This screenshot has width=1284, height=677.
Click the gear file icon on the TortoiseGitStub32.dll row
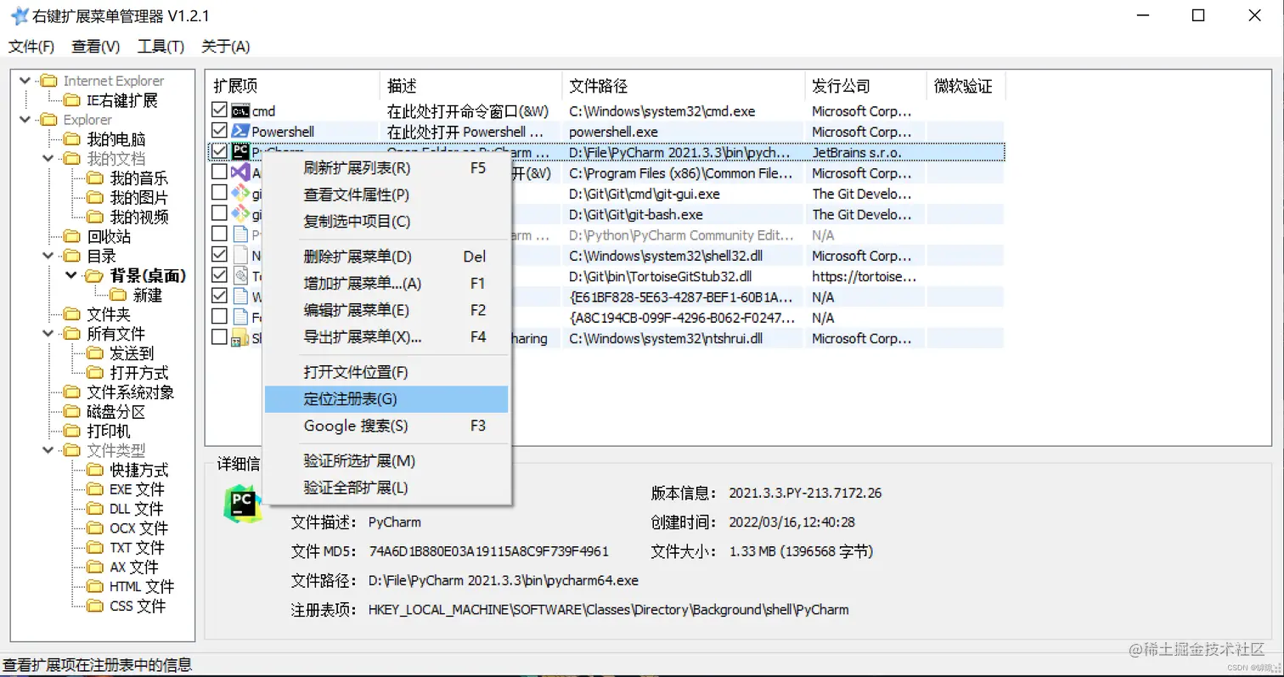[240, 276]
